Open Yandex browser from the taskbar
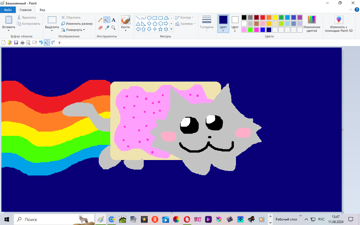The image size is (360, 225). click(155, 219)
